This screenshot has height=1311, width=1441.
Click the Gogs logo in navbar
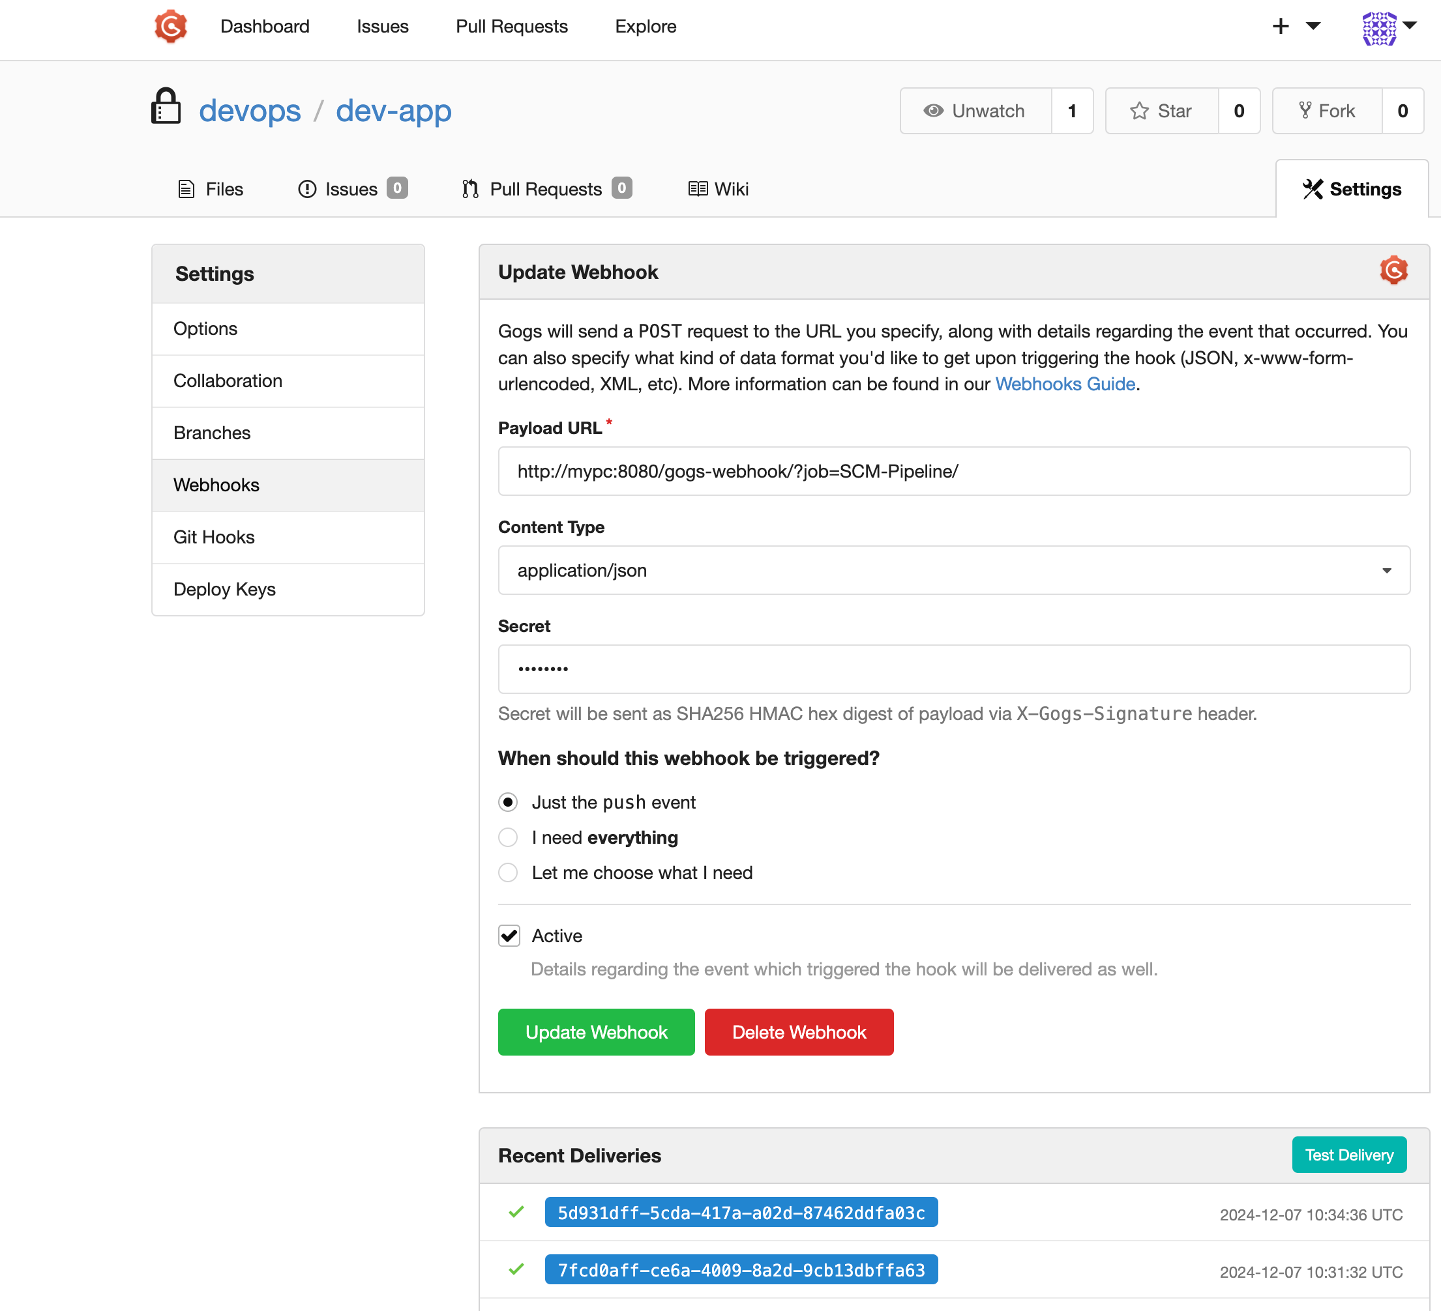coord(171,27)
